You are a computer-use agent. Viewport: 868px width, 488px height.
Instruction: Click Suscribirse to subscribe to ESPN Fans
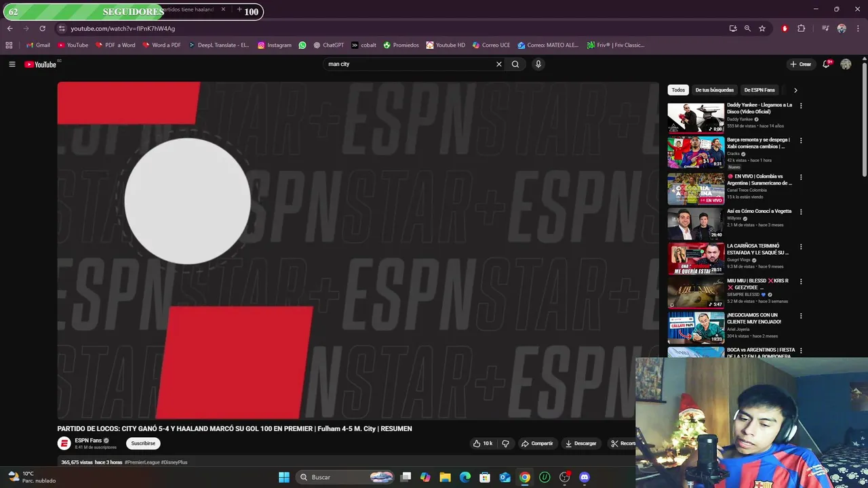pyautogui.click(x=143, y=443)
